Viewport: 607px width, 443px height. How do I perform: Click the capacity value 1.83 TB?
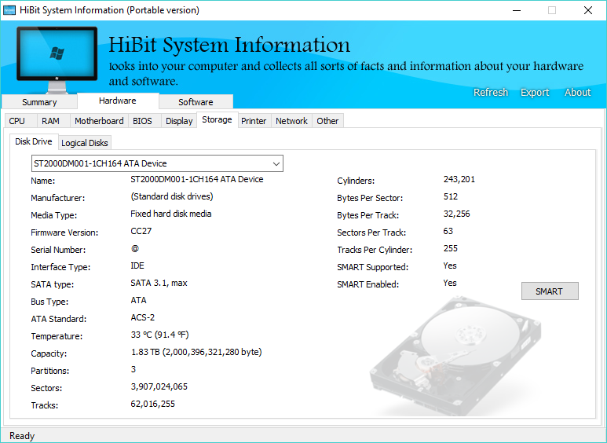(x=196, y=352)
